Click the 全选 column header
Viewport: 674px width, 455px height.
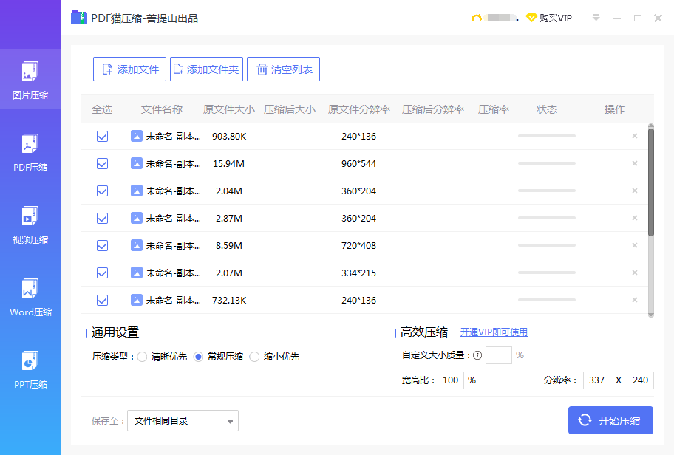tap(102, 109)
